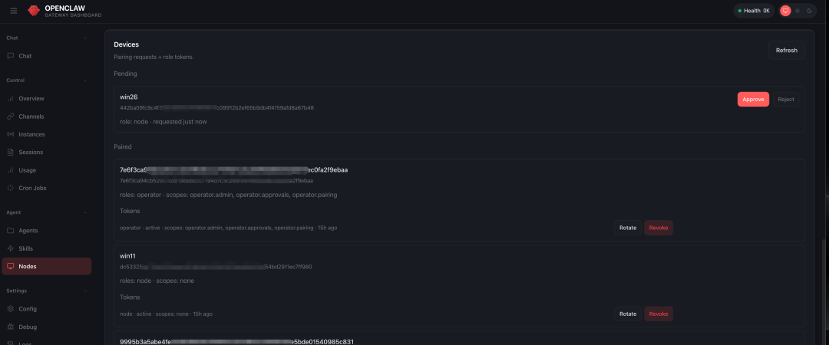Click "roles: node · scopes: none" text
The width and height of the screenshot is (829, 345).
tap(157, 281)
